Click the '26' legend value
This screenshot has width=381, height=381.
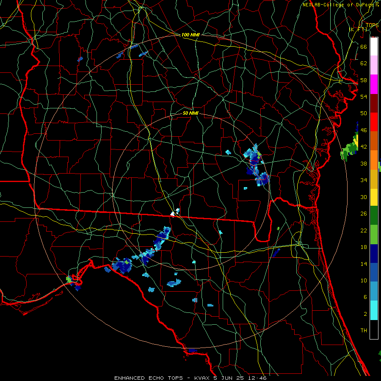pyautogui.click(x=364, y=214)
